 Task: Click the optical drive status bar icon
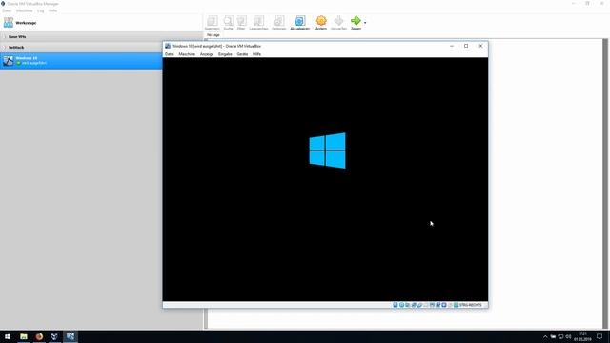[402, 305]
